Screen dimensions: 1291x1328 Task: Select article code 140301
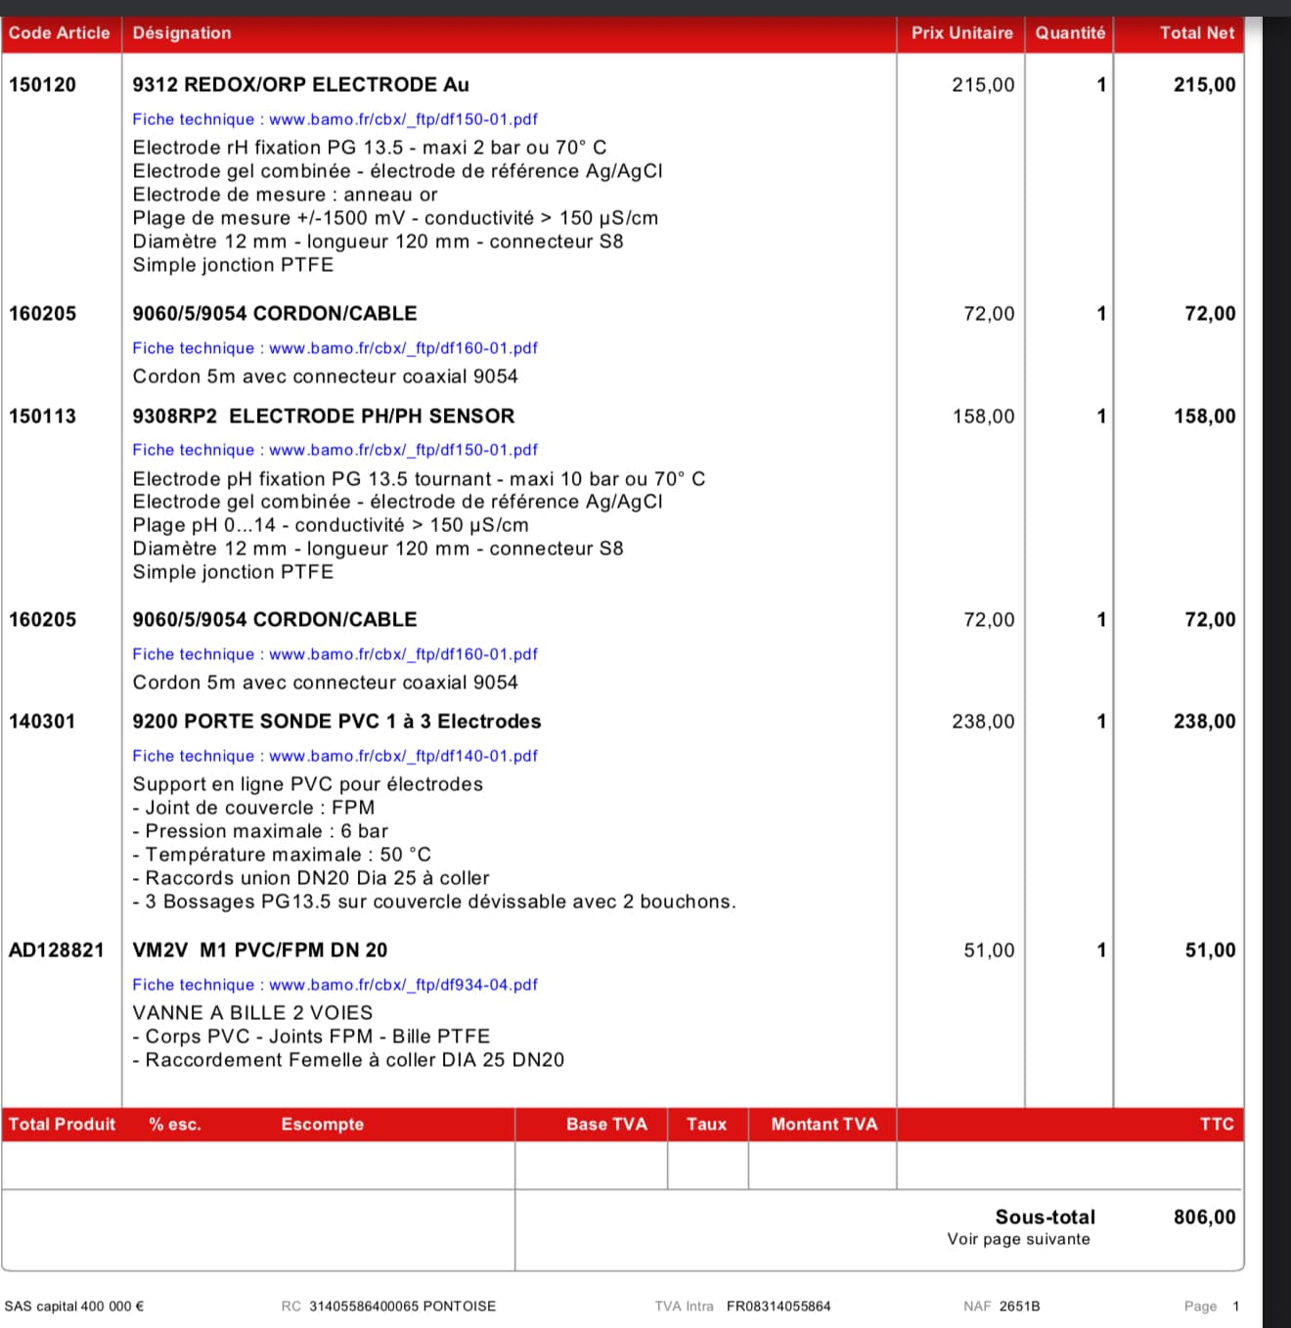(42, 722)
